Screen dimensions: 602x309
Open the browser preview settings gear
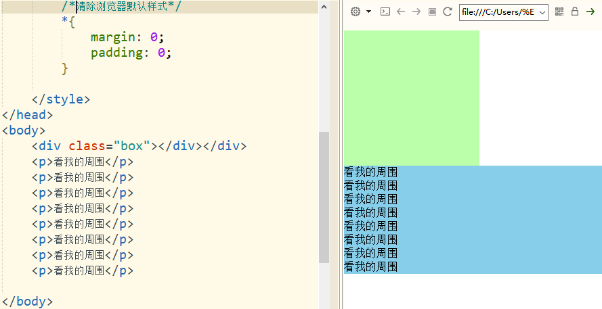point(356,11)
